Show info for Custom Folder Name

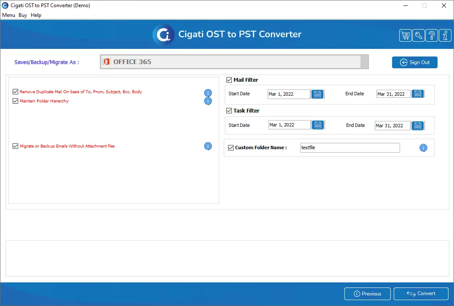(x=423, y=148)
